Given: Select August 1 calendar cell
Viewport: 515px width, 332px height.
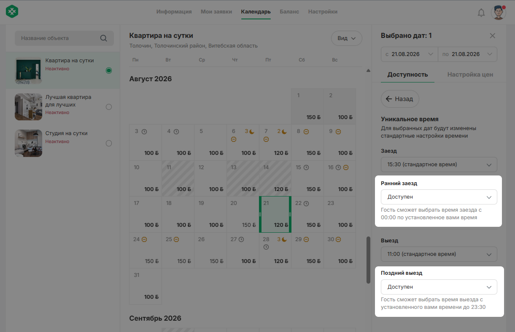Looking at the screenshot, I should coord(307,106).
